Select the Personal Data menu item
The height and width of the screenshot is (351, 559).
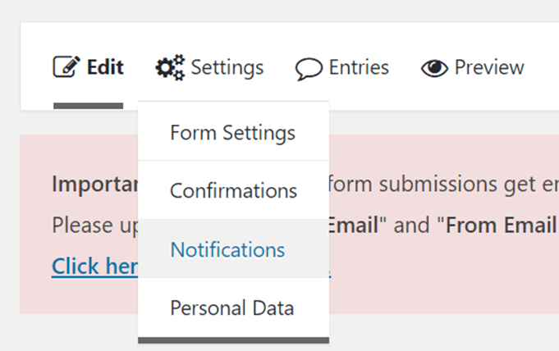[231, 308]
